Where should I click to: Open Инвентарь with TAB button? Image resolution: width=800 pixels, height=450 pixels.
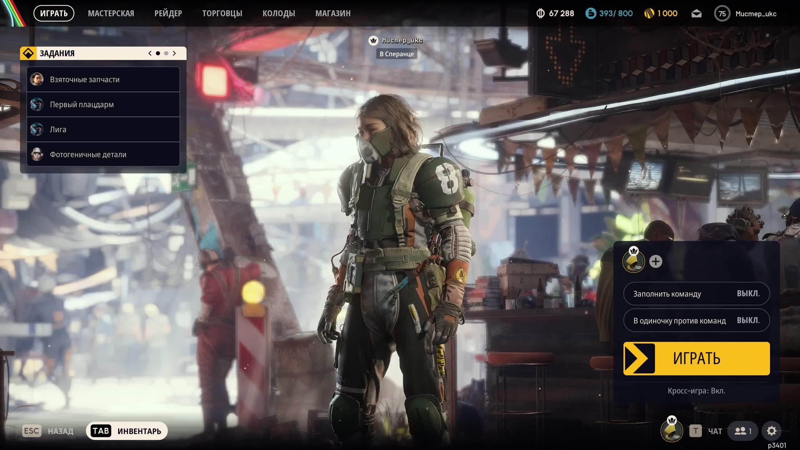click(127, 431)
